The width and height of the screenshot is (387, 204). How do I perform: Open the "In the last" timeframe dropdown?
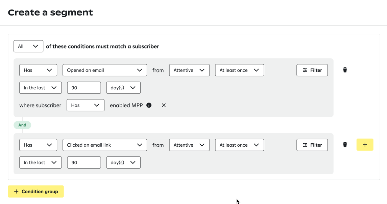[x=40, y=87]
